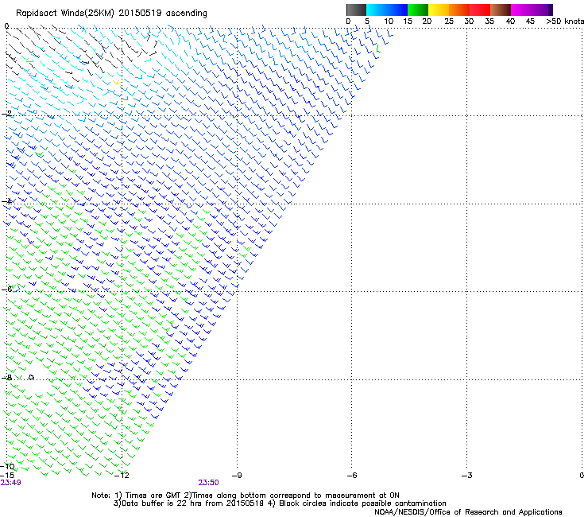Click the 'NOAA/NESDIS/Office of Research and Applications' credit
Image resolution: width=588 pixels, height=517 pixels.
(468, 512)
